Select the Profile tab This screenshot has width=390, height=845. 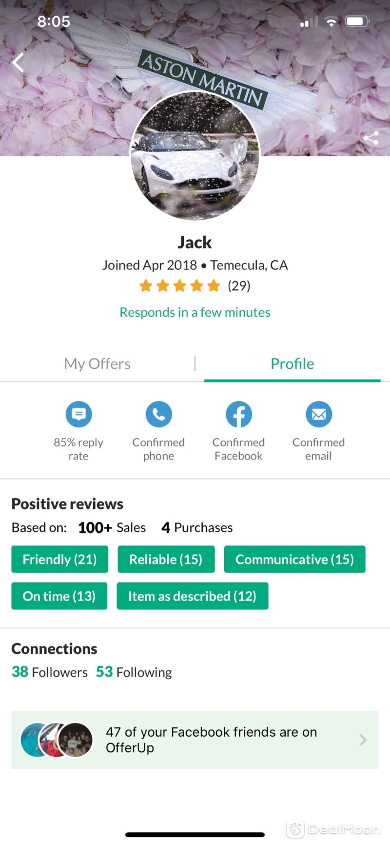click(x=292, y=363)
